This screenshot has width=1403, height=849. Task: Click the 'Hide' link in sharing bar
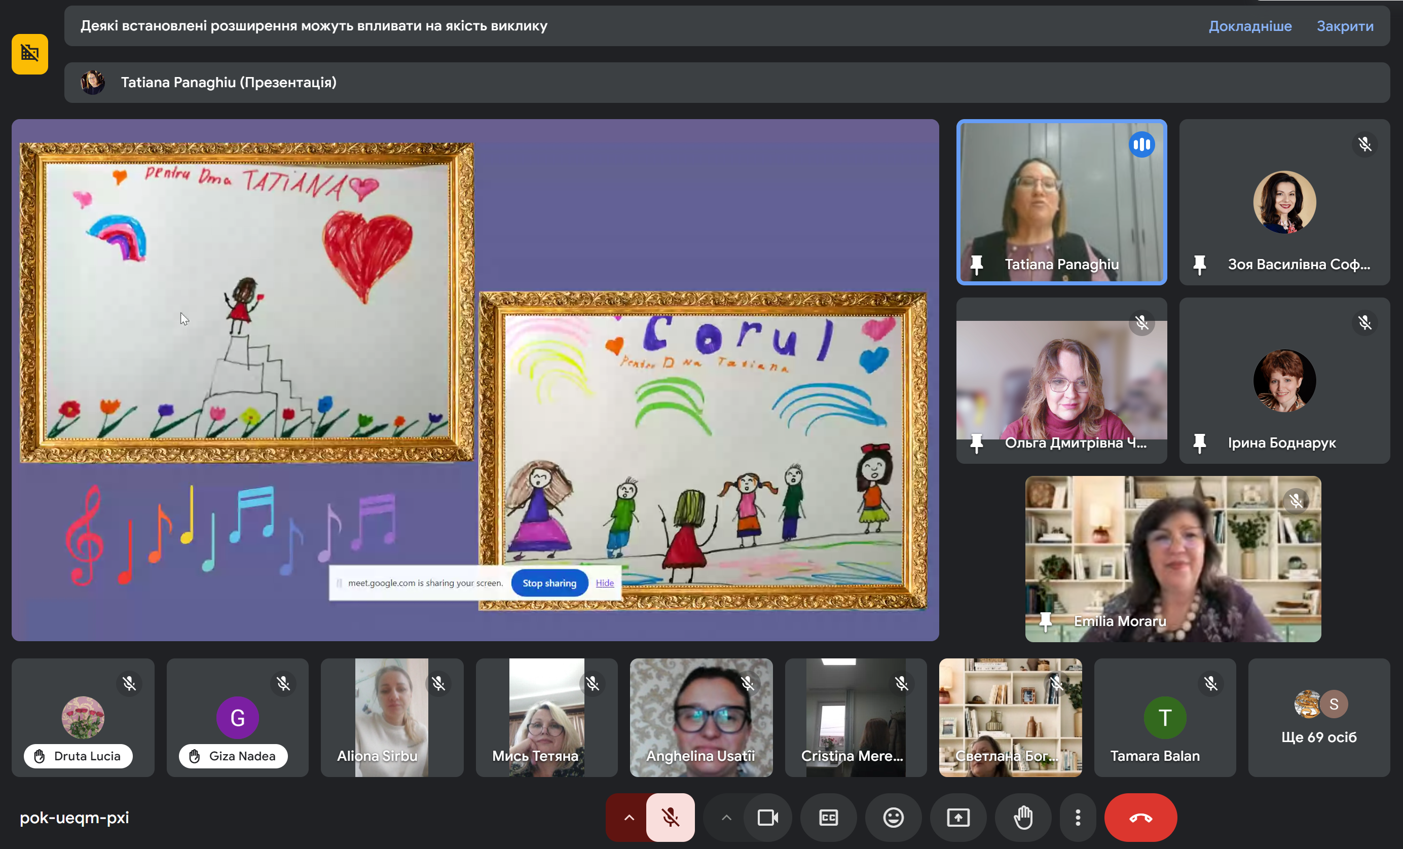point(605,583)
